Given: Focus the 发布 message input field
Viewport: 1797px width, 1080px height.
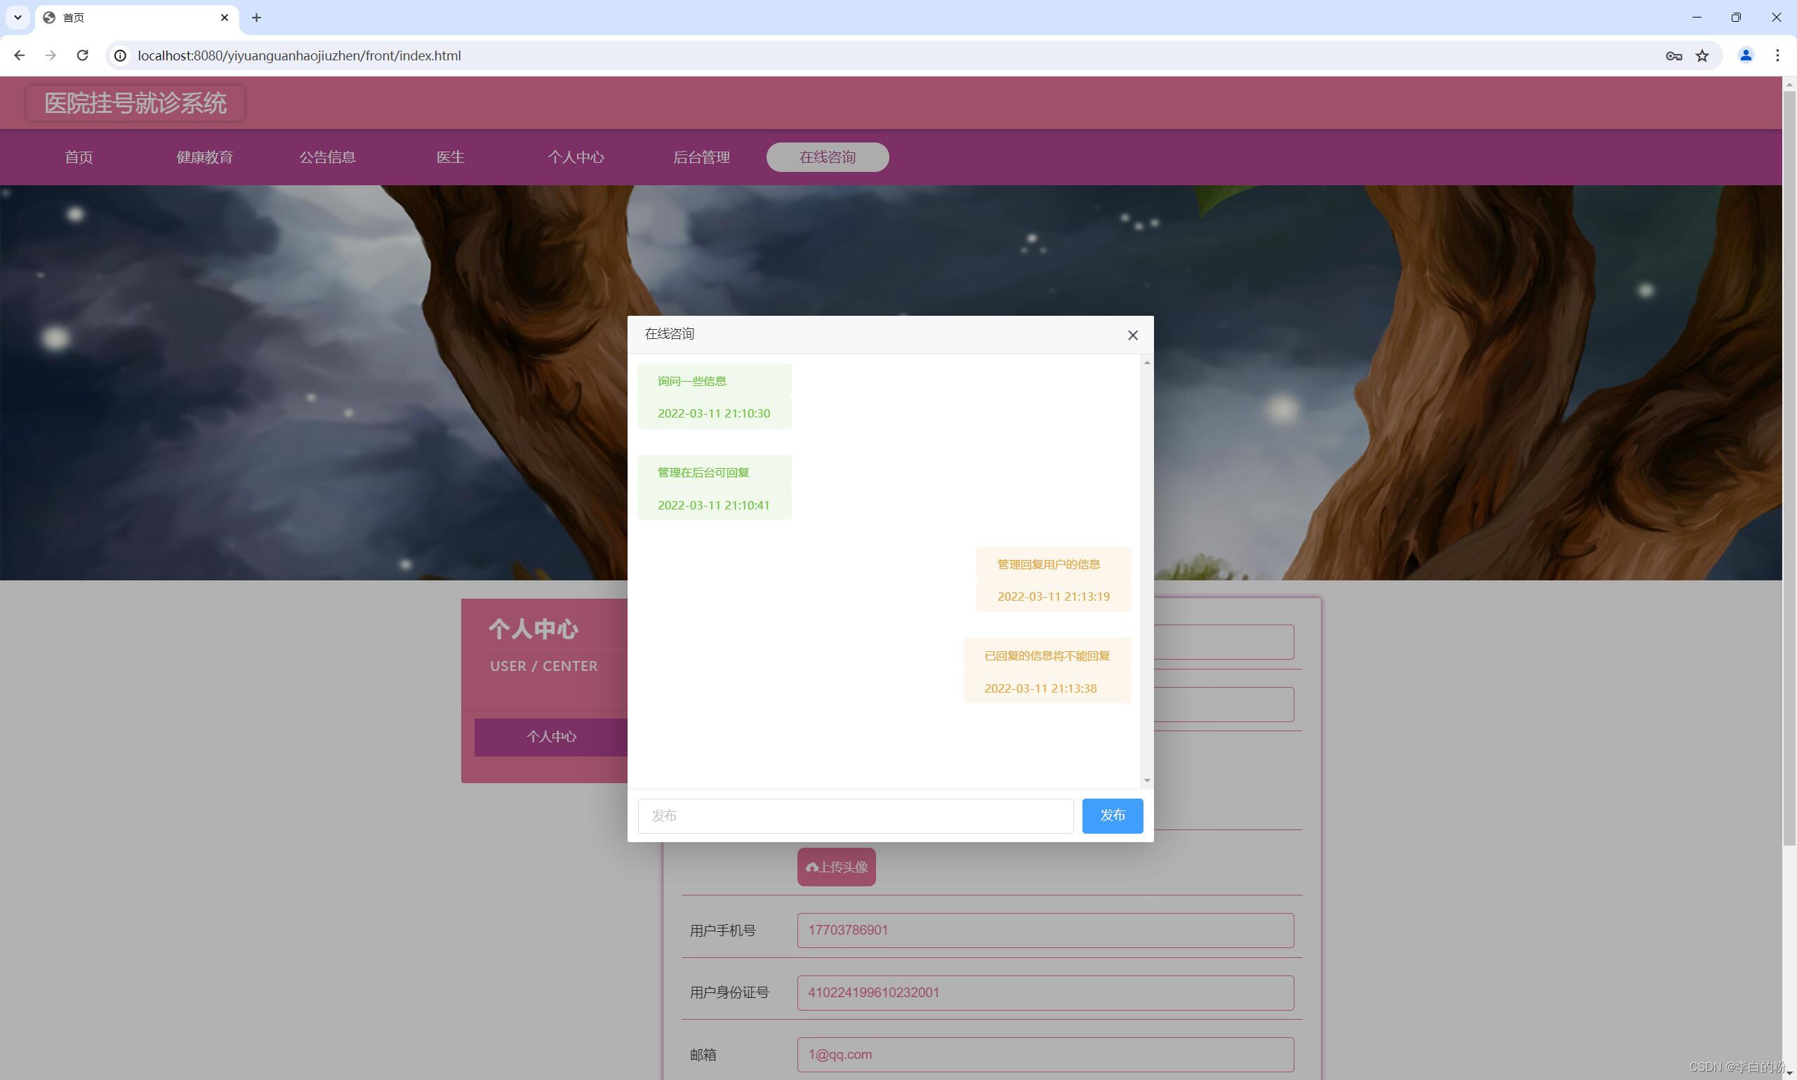Looking at the screenshot, I should 854,815.
